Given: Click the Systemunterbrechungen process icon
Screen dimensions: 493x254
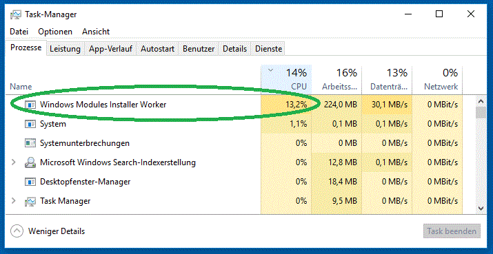Looking at the screenshot, I should tap(30, 143).
